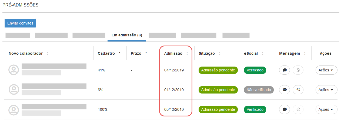Screen dimensions: 341x121
Task: Open chat message for third collaborator row
Action: point(285,109)
